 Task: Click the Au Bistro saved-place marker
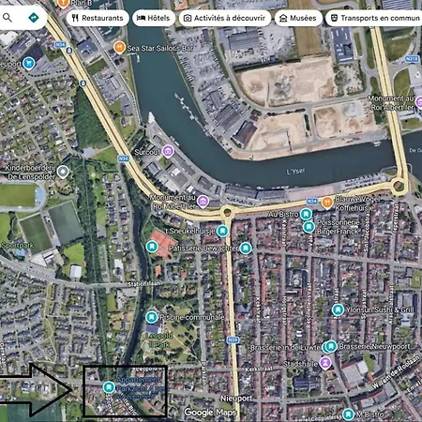point(306,214)
